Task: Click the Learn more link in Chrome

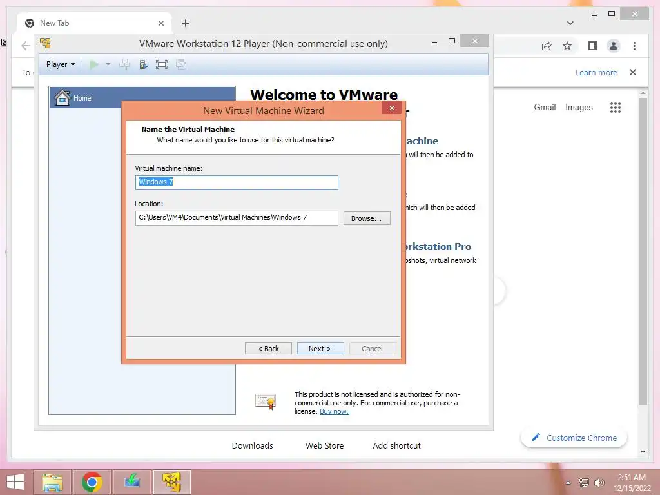Action: 596,72
